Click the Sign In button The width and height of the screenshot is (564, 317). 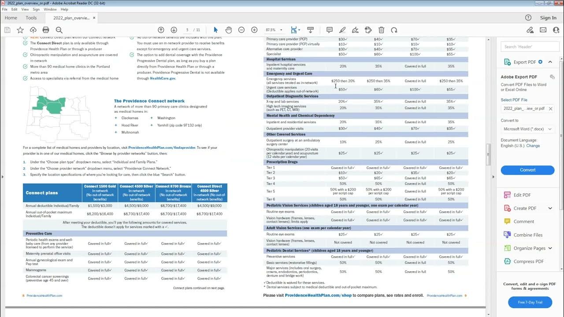click(x=548, y=18)
